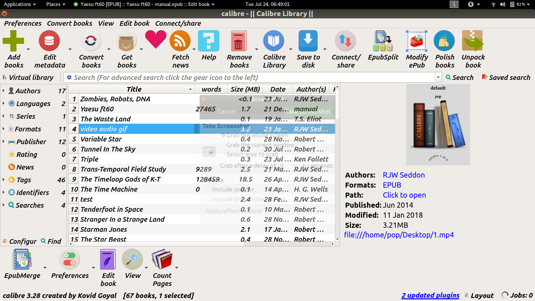This screenshot has width=535, height=301.
Task: Open the Preferences menu in the menu bar
Action: click(23, 23)
